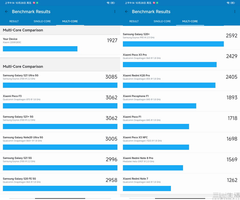Tap the Your Device score bar
The height and width of the screenshot is (200, 240).
pos(40,49)
